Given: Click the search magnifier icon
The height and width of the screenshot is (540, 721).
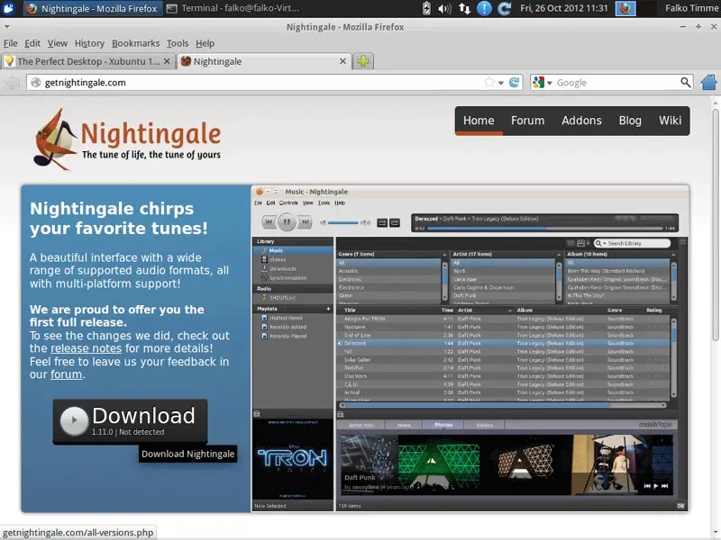Looking at the screenshot, I should [x=685, y=83].
